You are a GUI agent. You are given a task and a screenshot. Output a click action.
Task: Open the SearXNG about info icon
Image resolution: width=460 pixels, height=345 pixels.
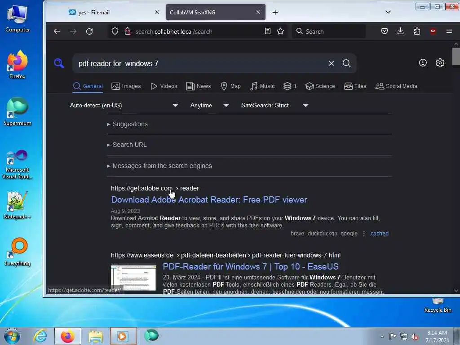pos(423,62)
